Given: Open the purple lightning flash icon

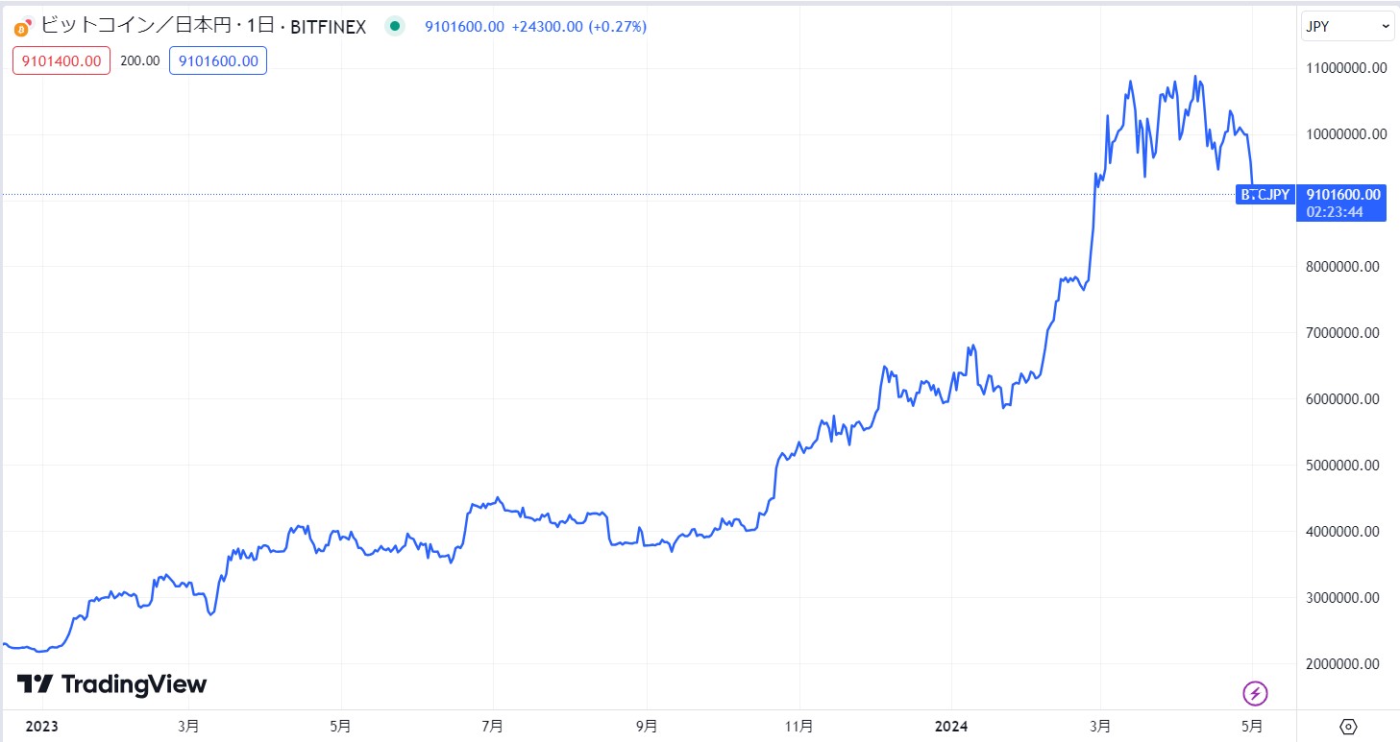Looking at the screenshot, I should tap(1255, 692).
